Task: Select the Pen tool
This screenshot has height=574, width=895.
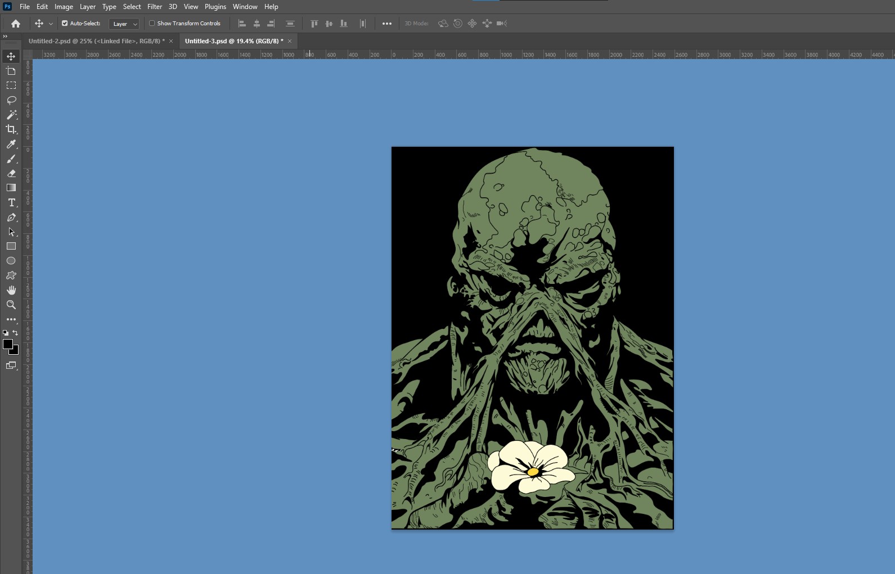Action: (11, 217)
